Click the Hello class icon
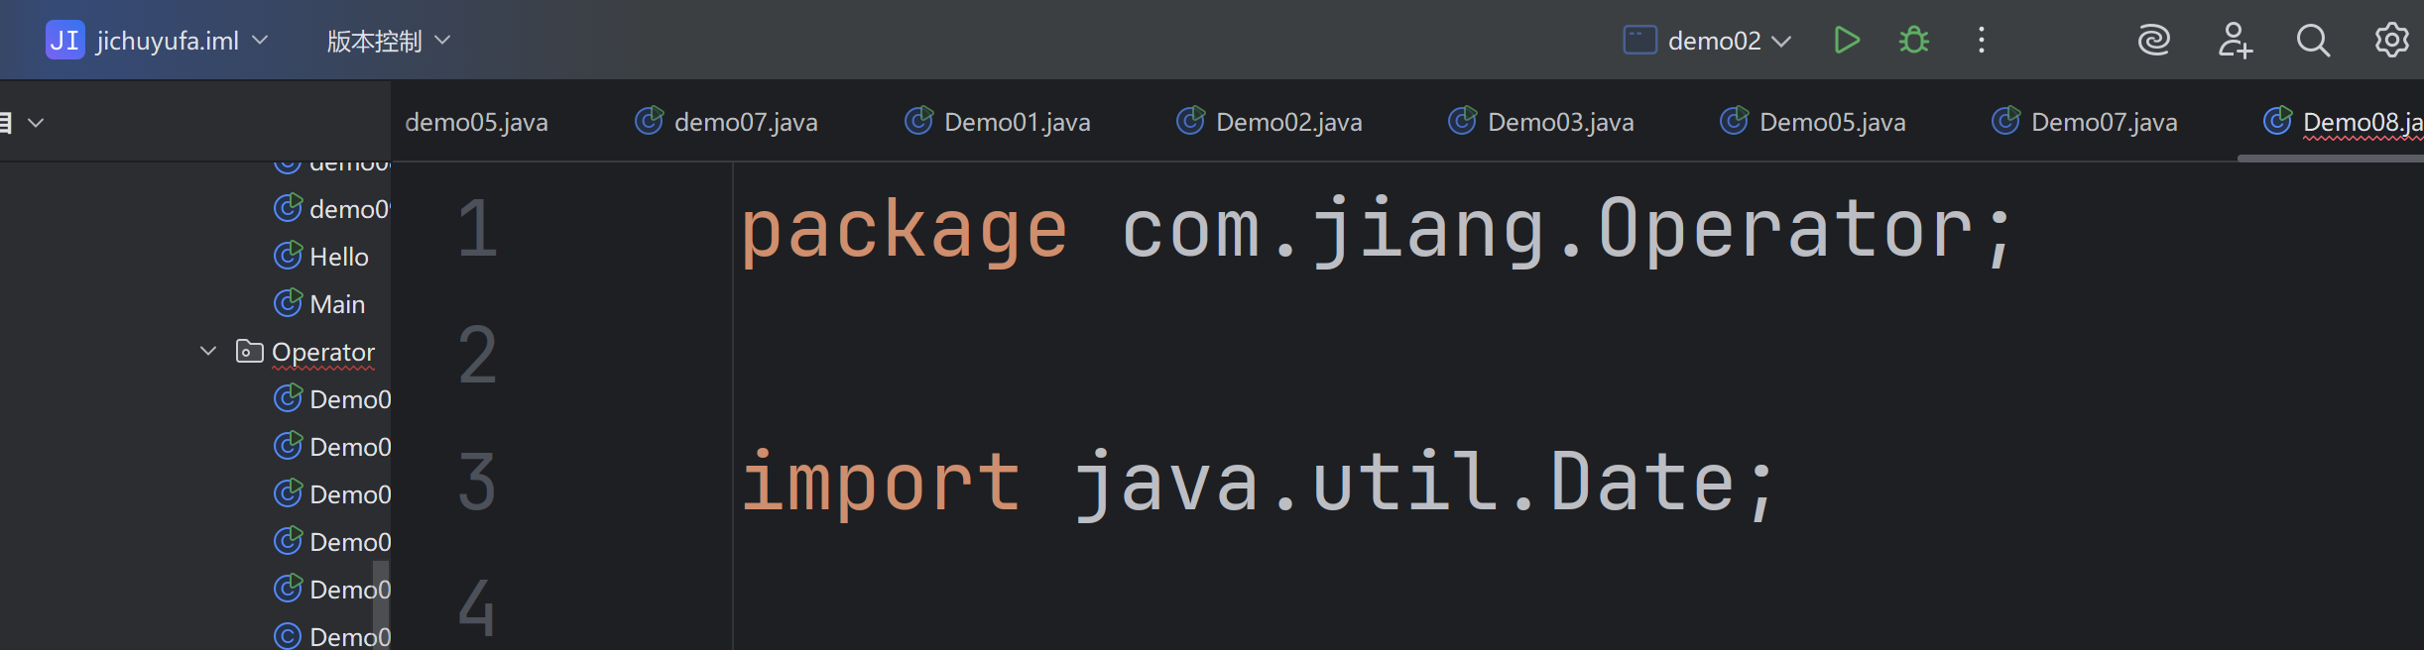2424x650 pixels. [288, 256]
